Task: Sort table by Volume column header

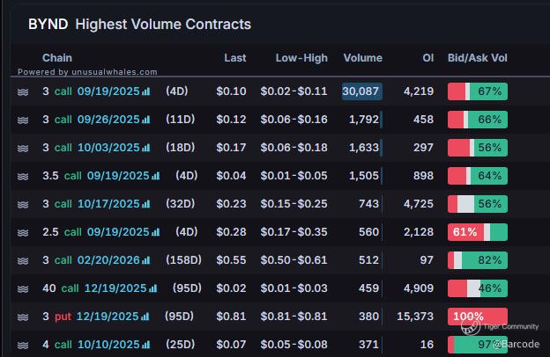Action: click(x=362, y=58)
